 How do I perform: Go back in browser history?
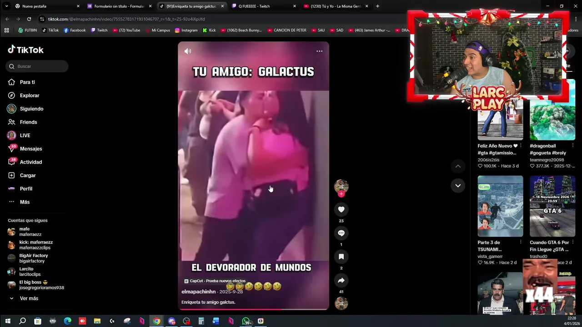7,19
